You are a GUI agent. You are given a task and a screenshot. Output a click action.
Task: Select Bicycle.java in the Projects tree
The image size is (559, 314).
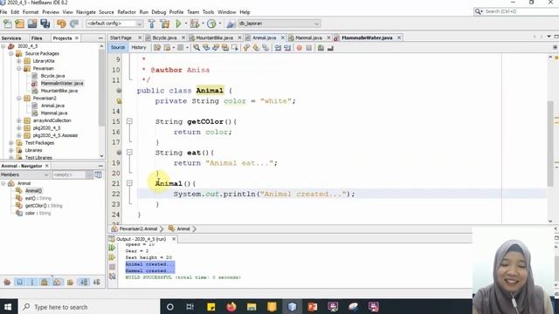[52, 76]
